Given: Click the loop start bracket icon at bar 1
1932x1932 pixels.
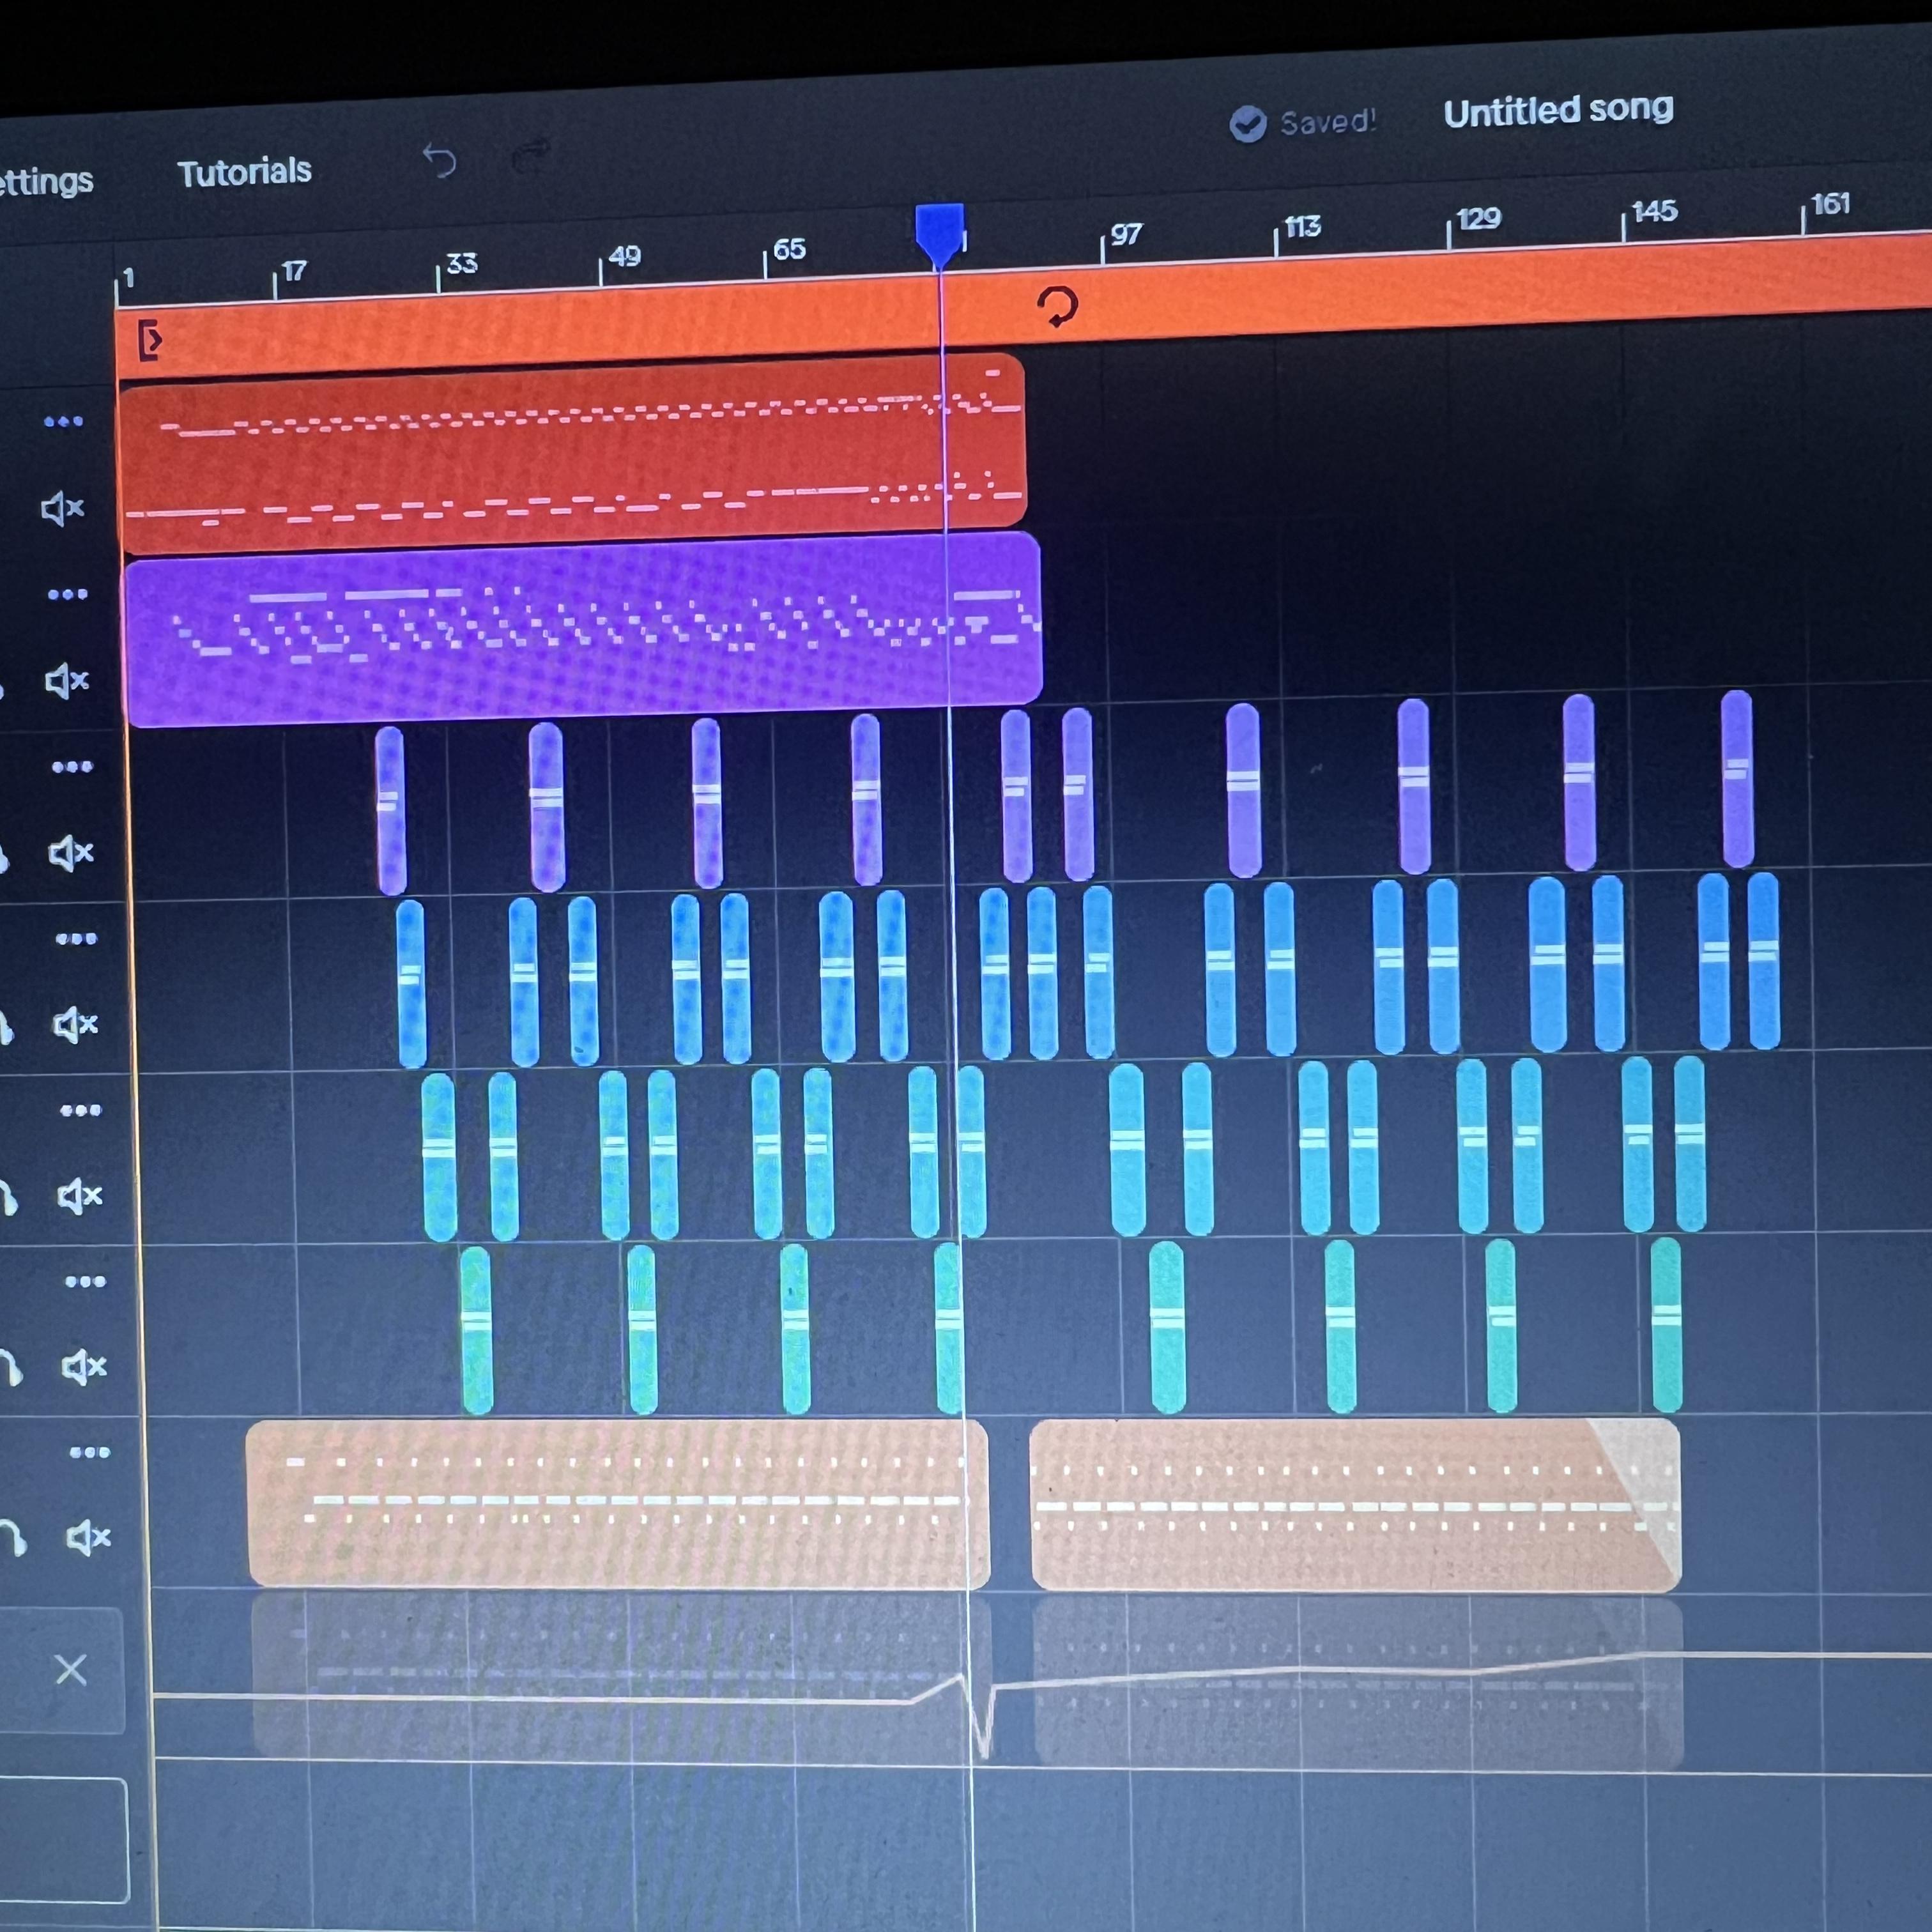Looking at the screenshot, I should coord(150,340).
